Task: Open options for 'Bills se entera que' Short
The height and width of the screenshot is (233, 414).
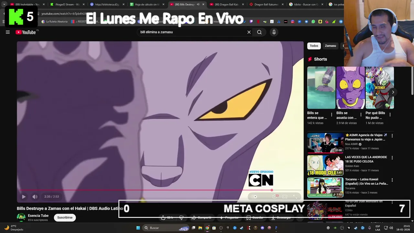Action: click(332, 115)
